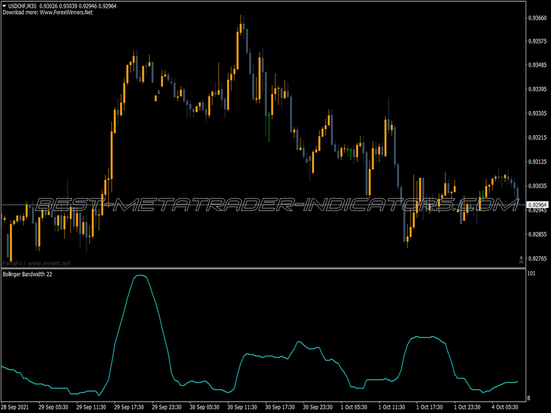
Task: Click time axis label 29 Sep 23:30
Action: (167, 407)
